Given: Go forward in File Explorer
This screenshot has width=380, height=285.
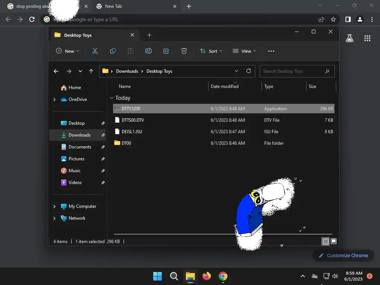Looking at the screenshot, I should [x=69, y=71].
